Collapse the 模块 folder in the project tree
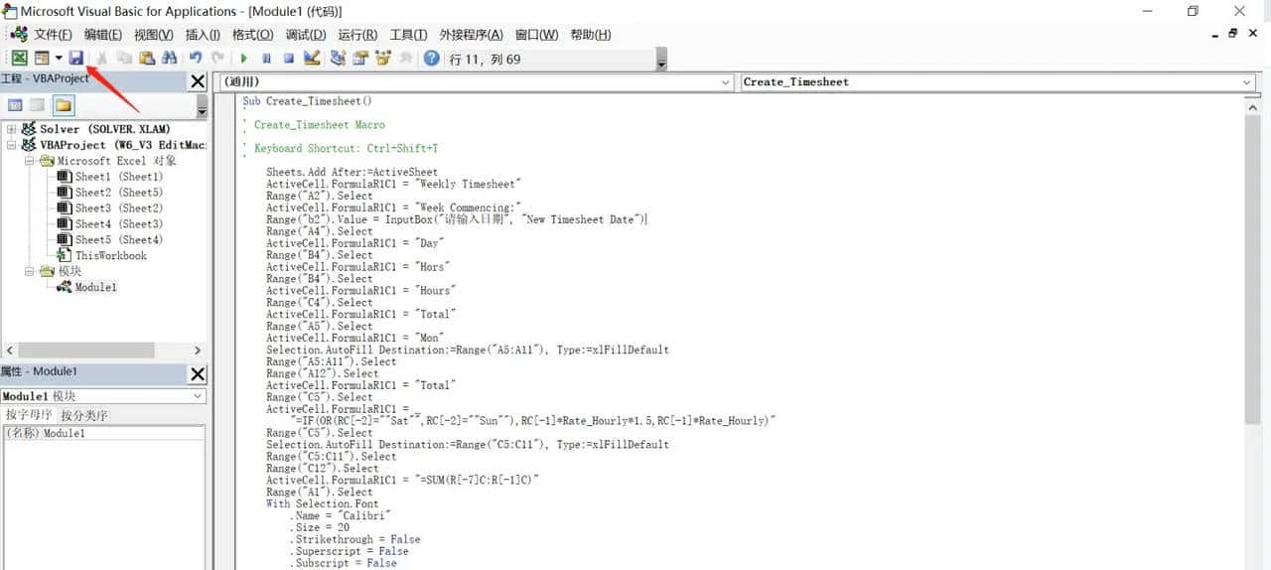 pyautogui.click(x=30, y=271)
